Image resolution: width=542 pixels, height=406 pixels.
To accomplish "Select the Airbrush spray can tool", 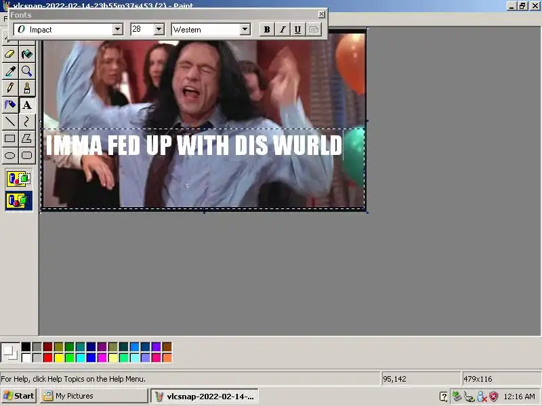I will (x=10, y=105).
